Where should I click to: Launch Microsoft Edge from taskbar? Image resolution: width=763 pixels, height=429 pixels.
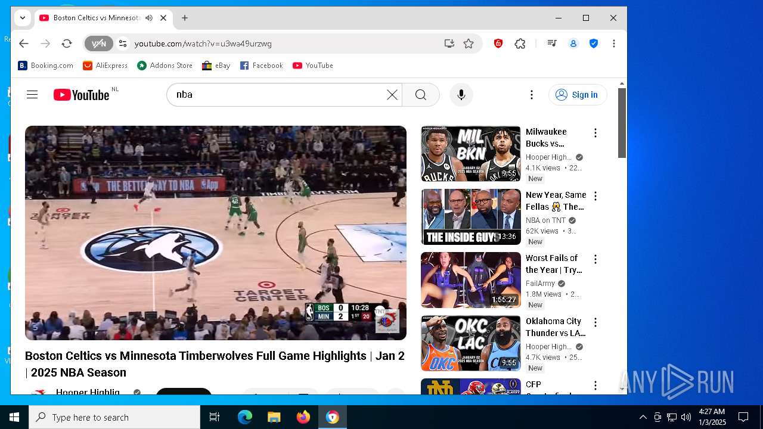245,417
